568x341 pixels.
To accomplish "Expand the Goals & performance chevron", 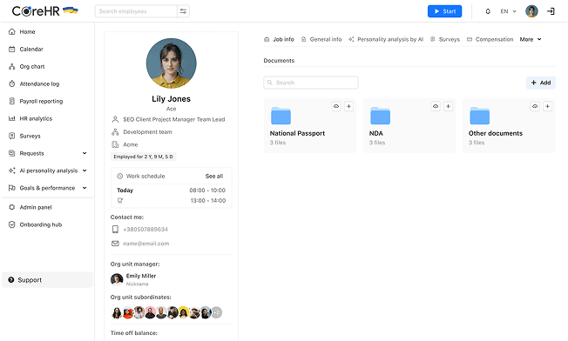I will (x=85, y=188).
